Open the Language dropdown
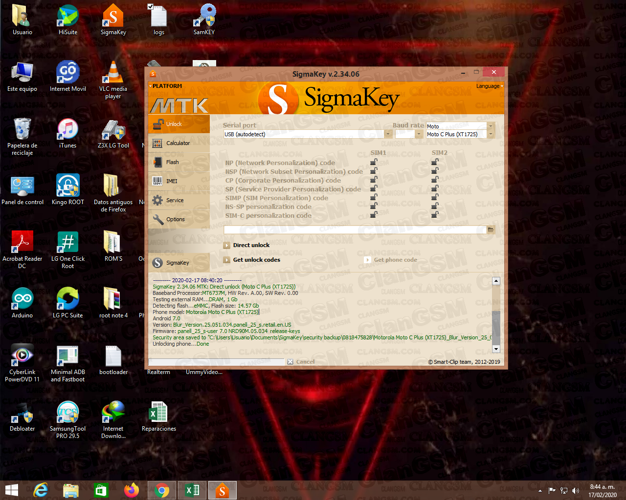 490,86
